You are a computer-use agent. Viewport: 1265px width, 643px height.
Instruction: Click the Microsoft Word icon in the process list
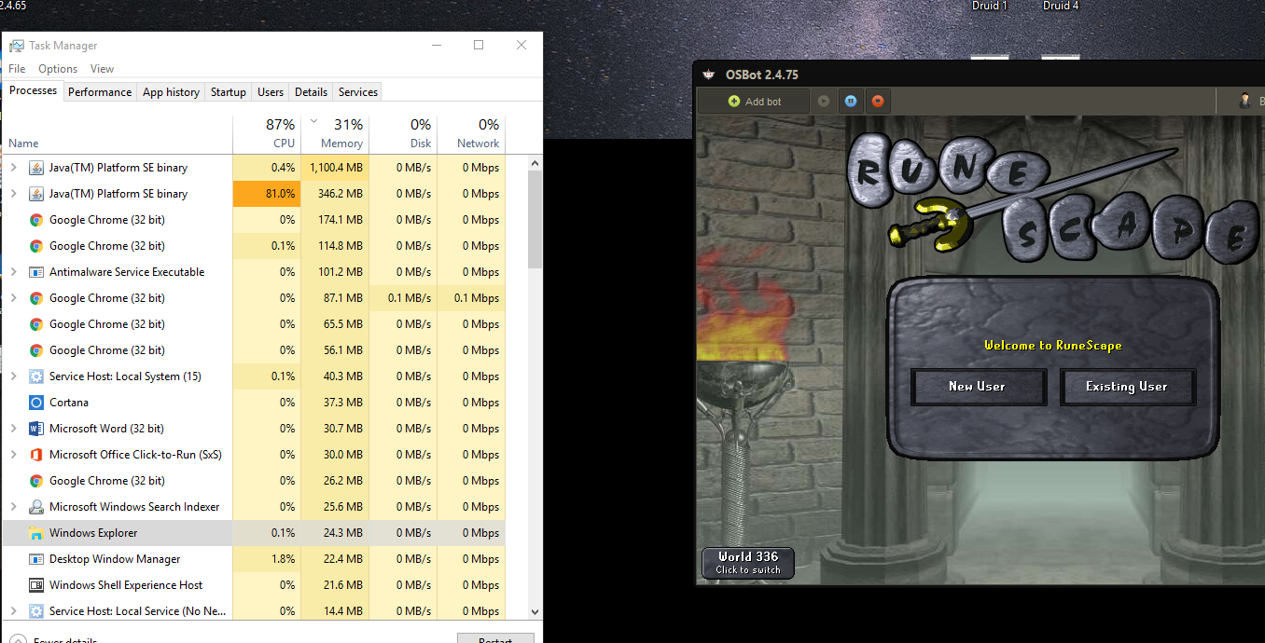pos(36,429)
